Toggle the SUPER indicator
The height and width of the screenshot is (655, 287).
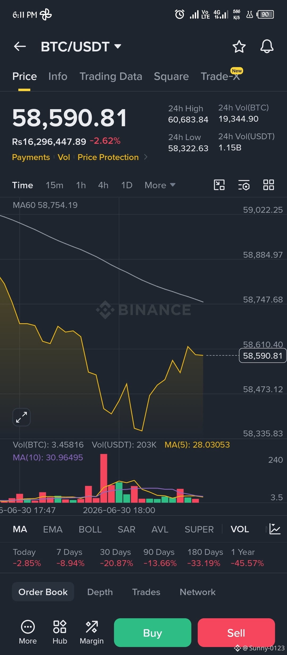[199, 529]
